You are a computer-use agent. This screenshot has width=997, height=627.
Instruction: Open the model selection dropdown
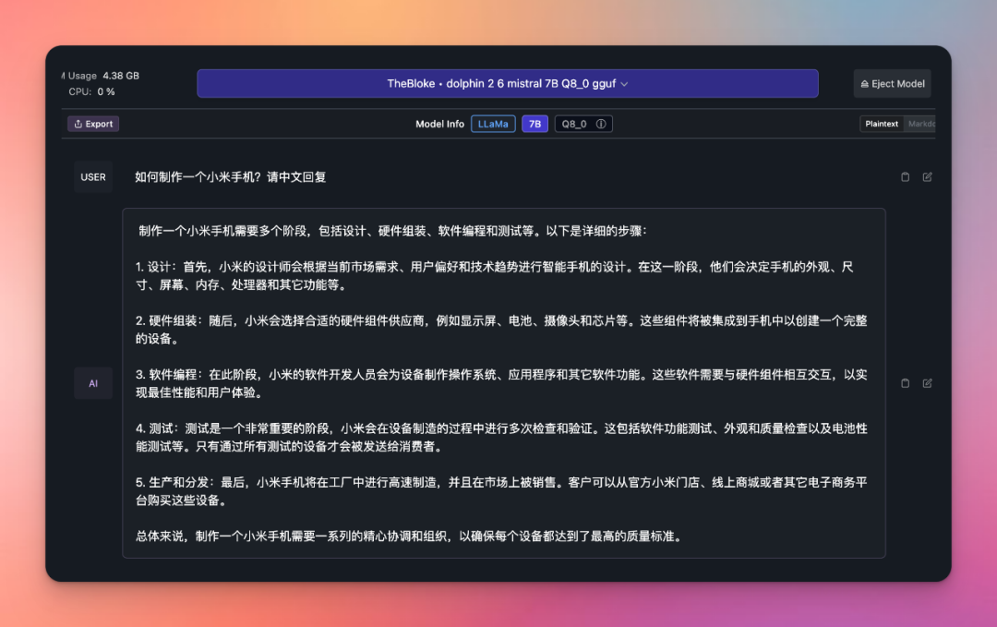(507, 83)
